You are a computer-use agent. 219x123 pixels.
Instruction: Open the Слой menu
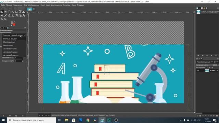pos(42,5)
